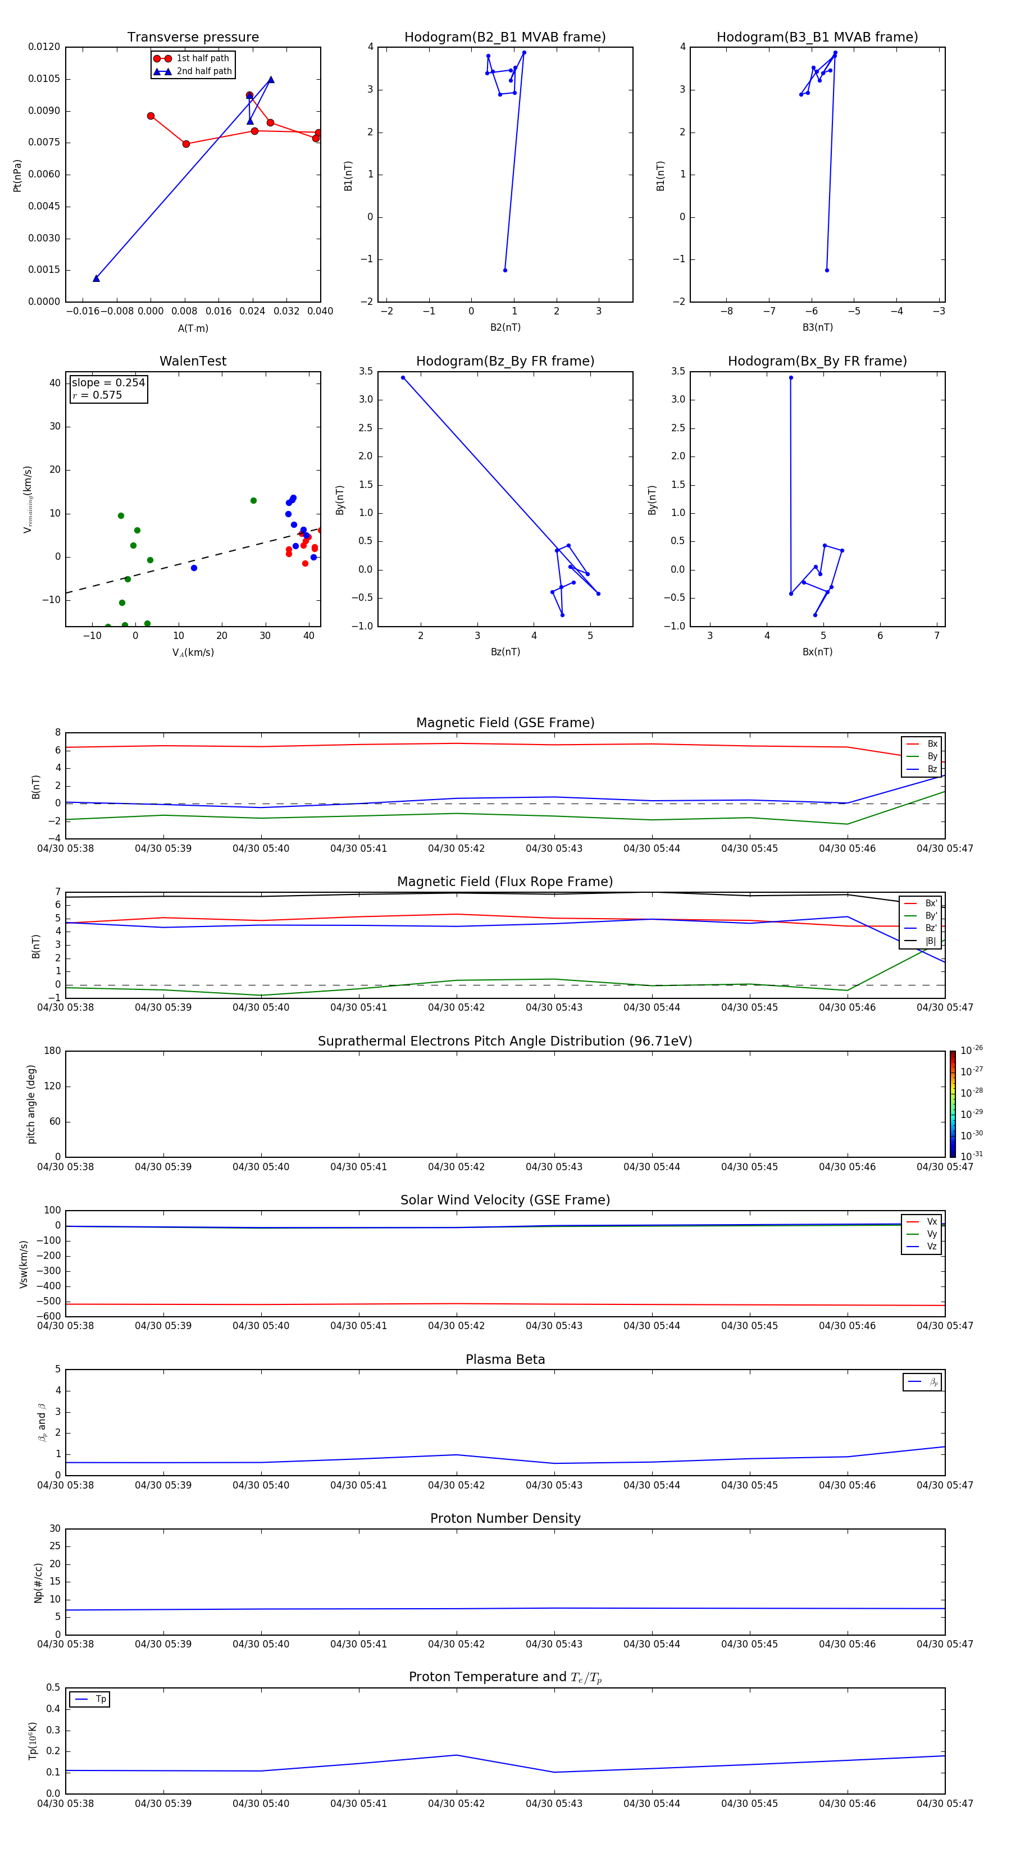Click the 'Np(#/cc)' y-axis label
The width and height of the screenshot is (1011, 1853).
pos(38,1582)
